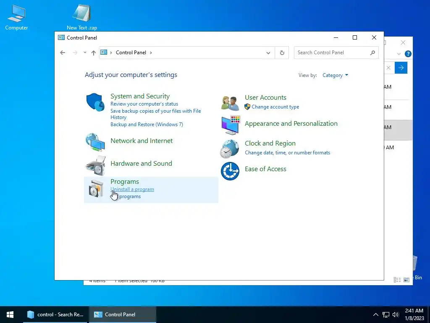430x323 pixels.
Task: Click Change date, time, or number formats
Action: 287,153
